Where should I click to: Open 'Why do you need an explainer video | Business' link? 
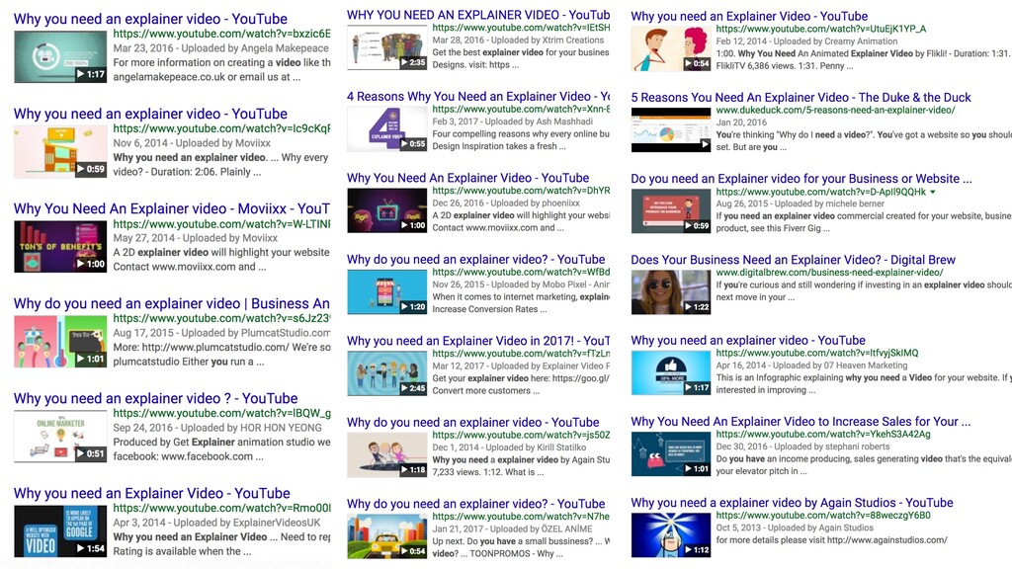(172, 303)
